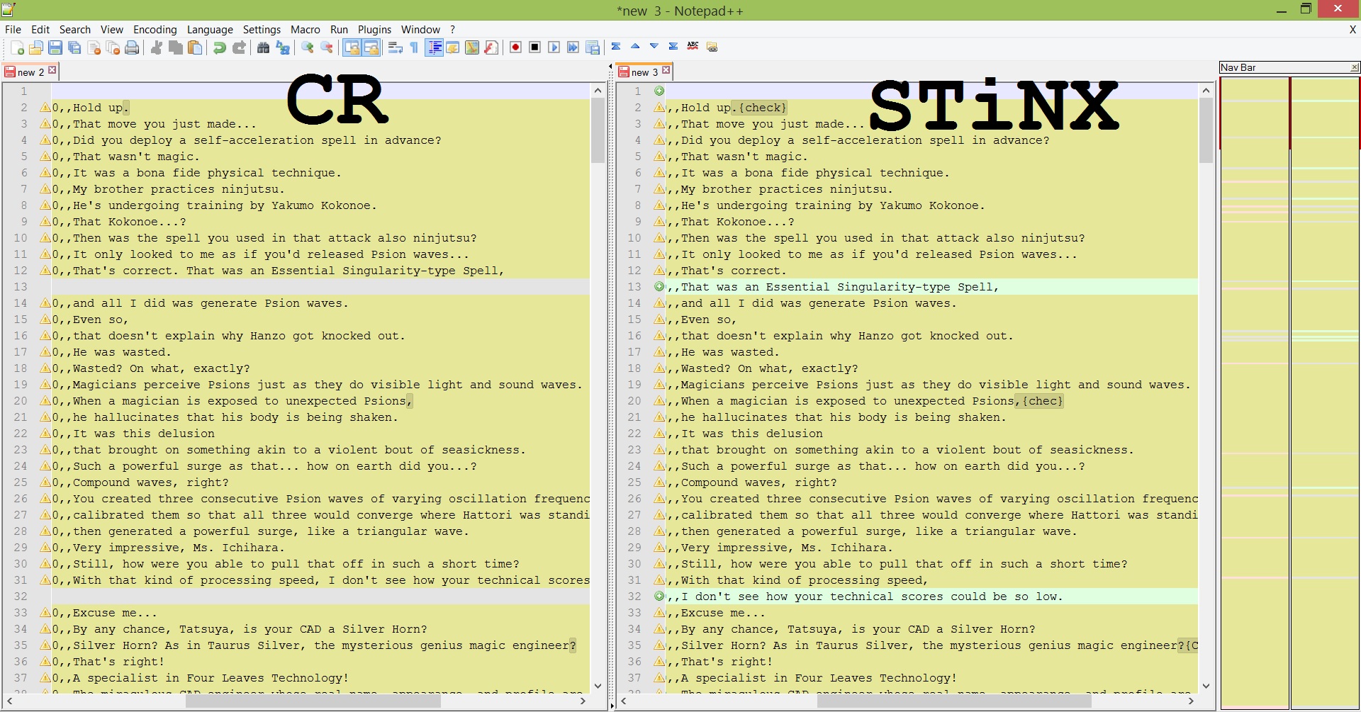Screen dimensions: 1361x712
Task: Print the document using the printer icon
Action: (132, 47)
